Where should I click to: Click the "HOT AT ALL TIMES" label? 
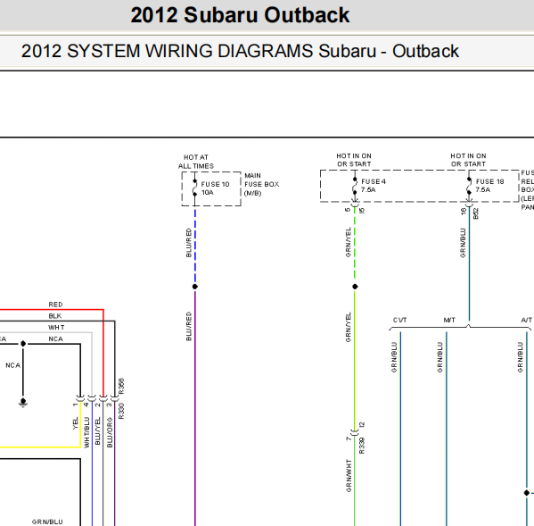[x=196, y=162]
